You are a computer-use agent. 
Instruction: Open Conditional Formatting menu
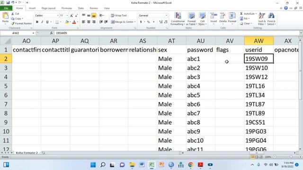(x=178, y=18)
